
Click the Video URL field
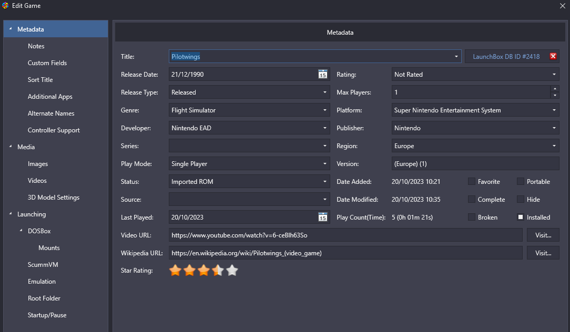point(345,235)
